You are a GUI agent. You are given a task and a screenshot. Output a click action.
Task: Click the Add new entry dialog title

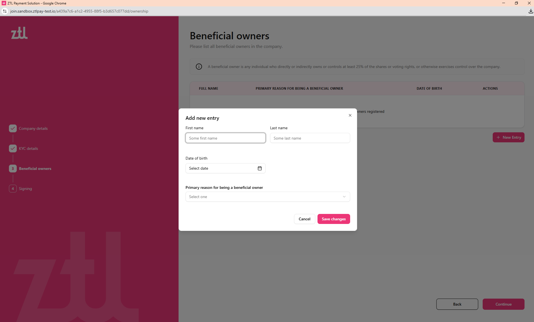pyautogui.click(x=202, y=118)
